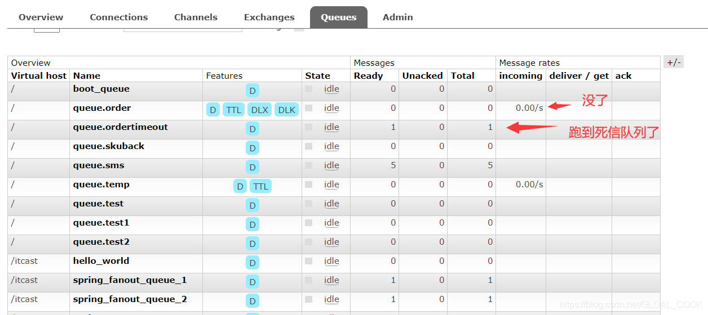Click the D badge of queue.order
Viewport: 708px width, 315px height.
213,110
